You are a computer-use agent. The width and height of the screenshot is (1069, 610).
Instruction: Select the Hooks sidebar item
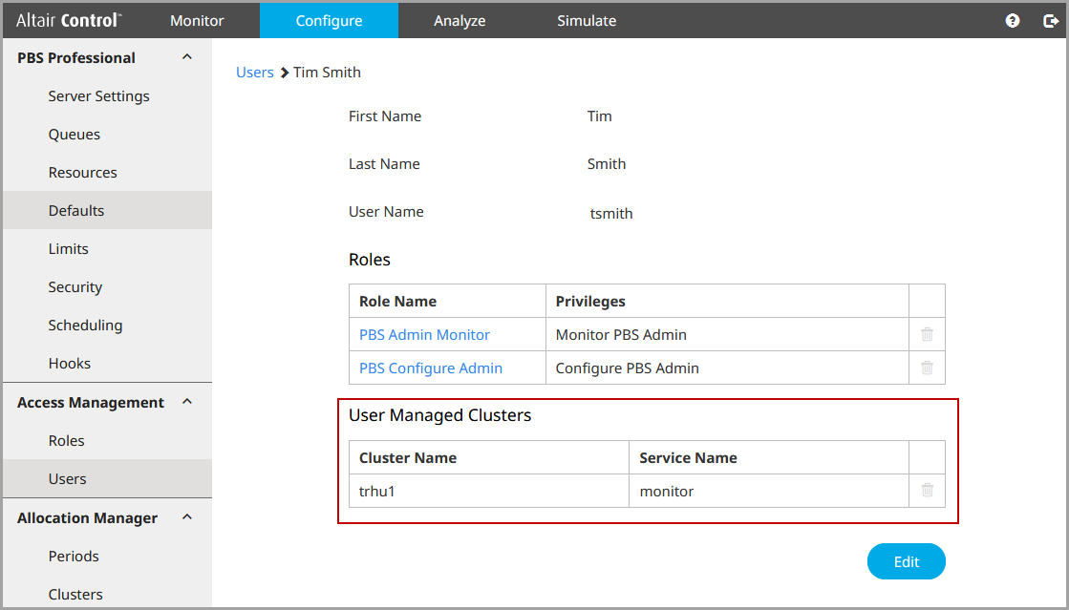(70, 364)
